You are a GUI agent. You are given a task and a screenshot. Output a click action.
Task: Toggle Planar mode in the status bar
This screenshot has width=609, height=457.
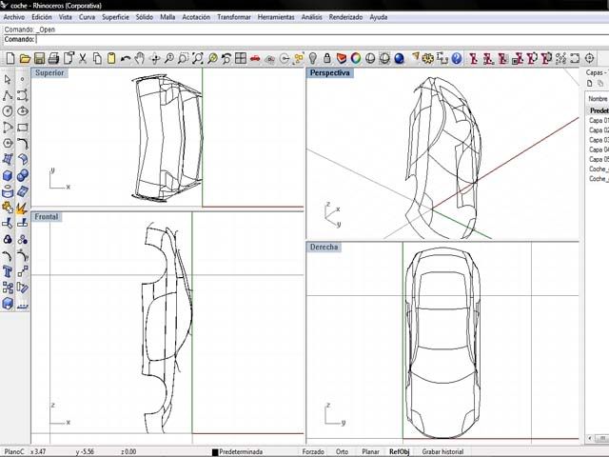click(x=370, y=451)
